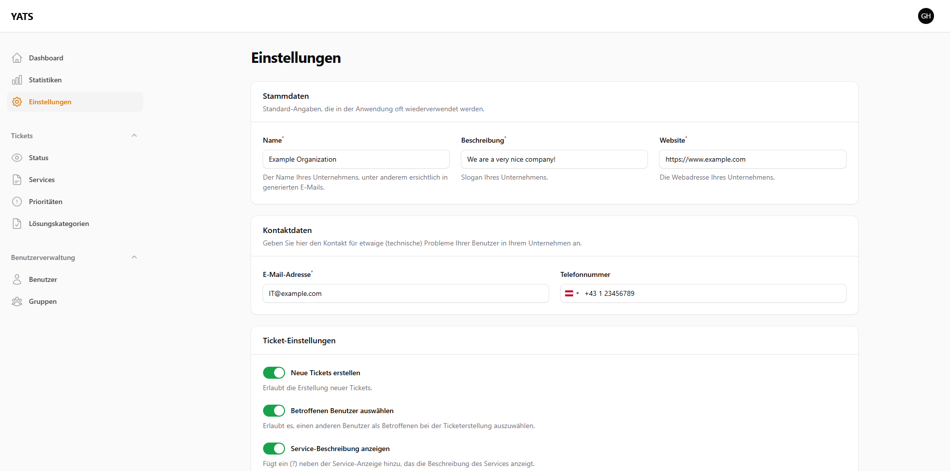Open Status via its eye icon

(x=17, y=158)
